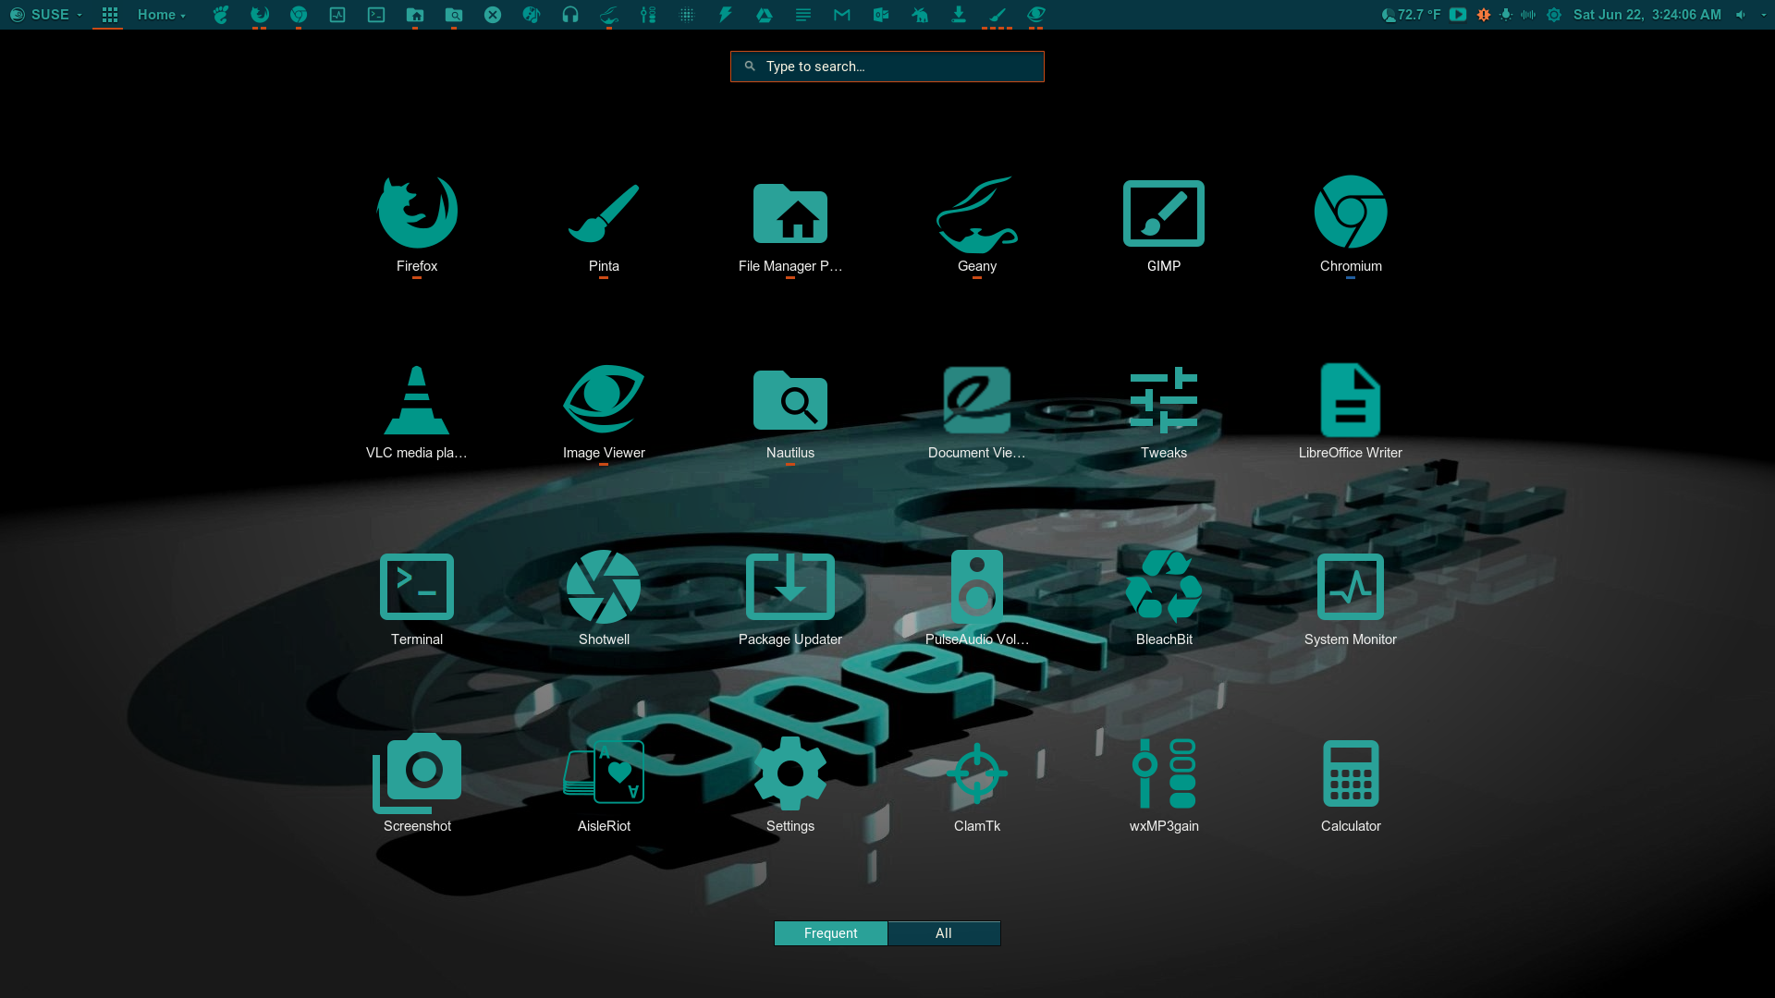Launch the Screenshot app
Viewport: 1775px width, 998px height.
417,785
